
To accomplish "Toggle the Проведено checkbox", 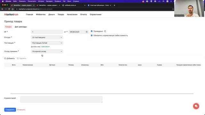I will pos(92,31).
